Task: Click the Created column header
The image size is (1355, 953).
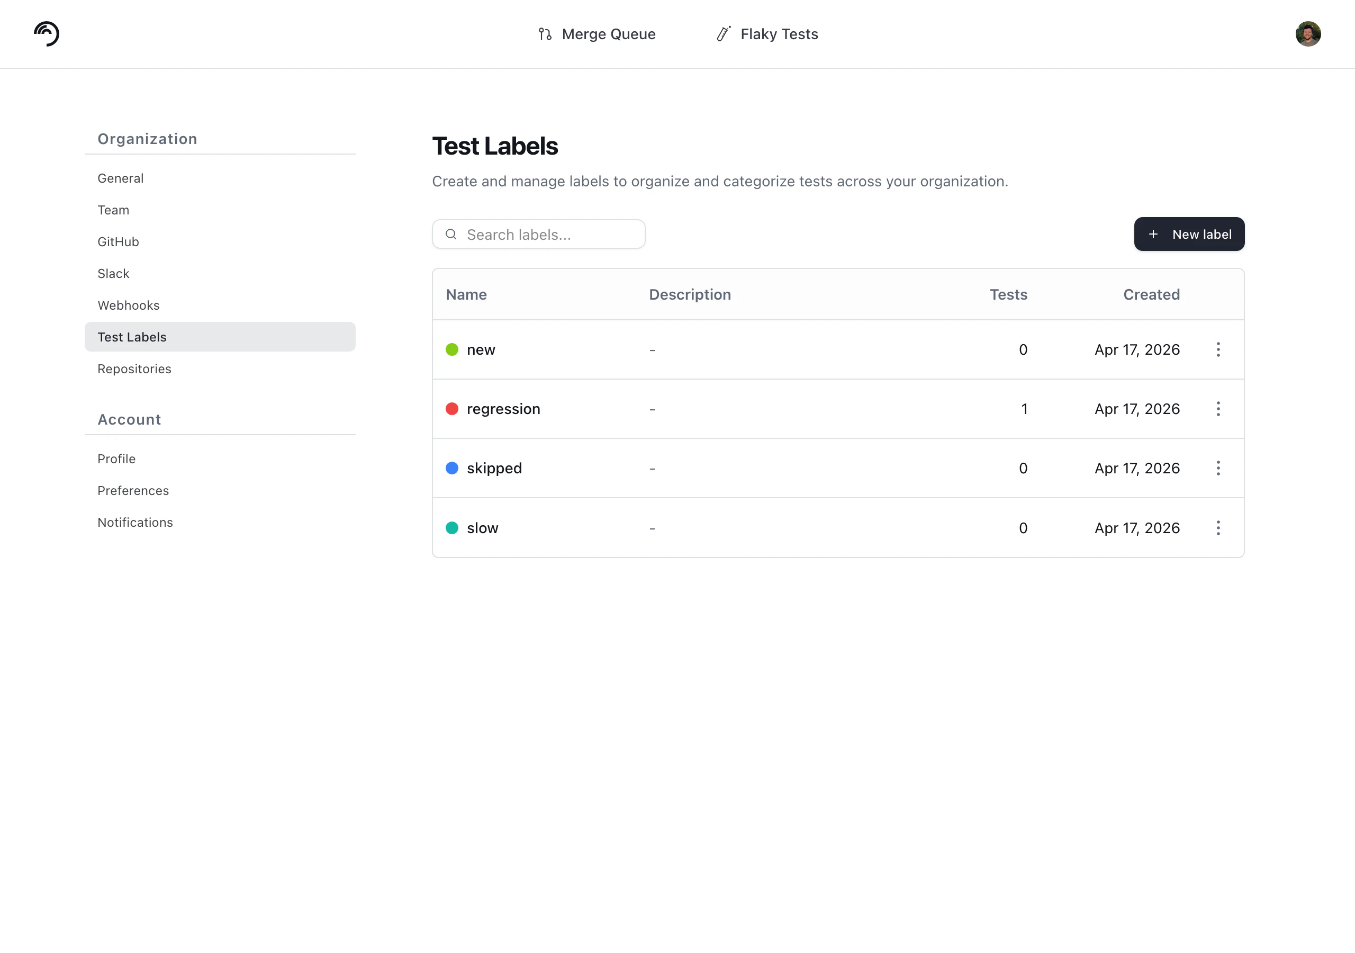Action: [x=1151, y=295]
